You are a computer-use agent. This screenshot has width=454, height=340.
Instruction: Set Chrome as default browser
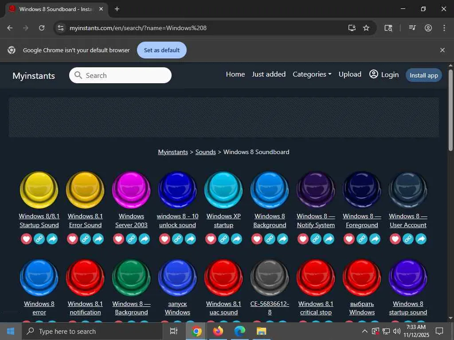161,50
